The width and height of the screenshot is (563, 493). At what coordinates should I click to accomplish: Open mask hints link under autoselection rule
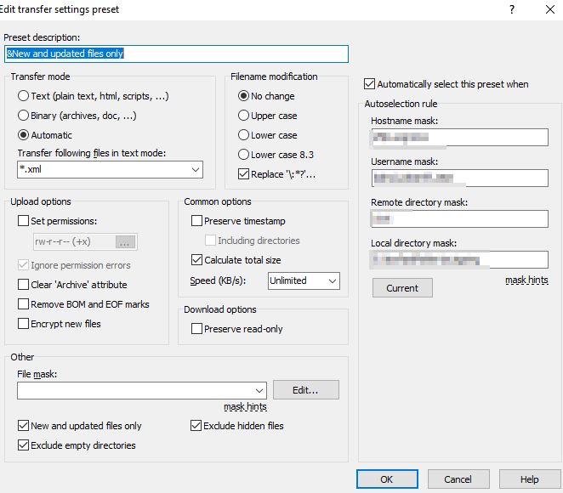coord(526,280)
